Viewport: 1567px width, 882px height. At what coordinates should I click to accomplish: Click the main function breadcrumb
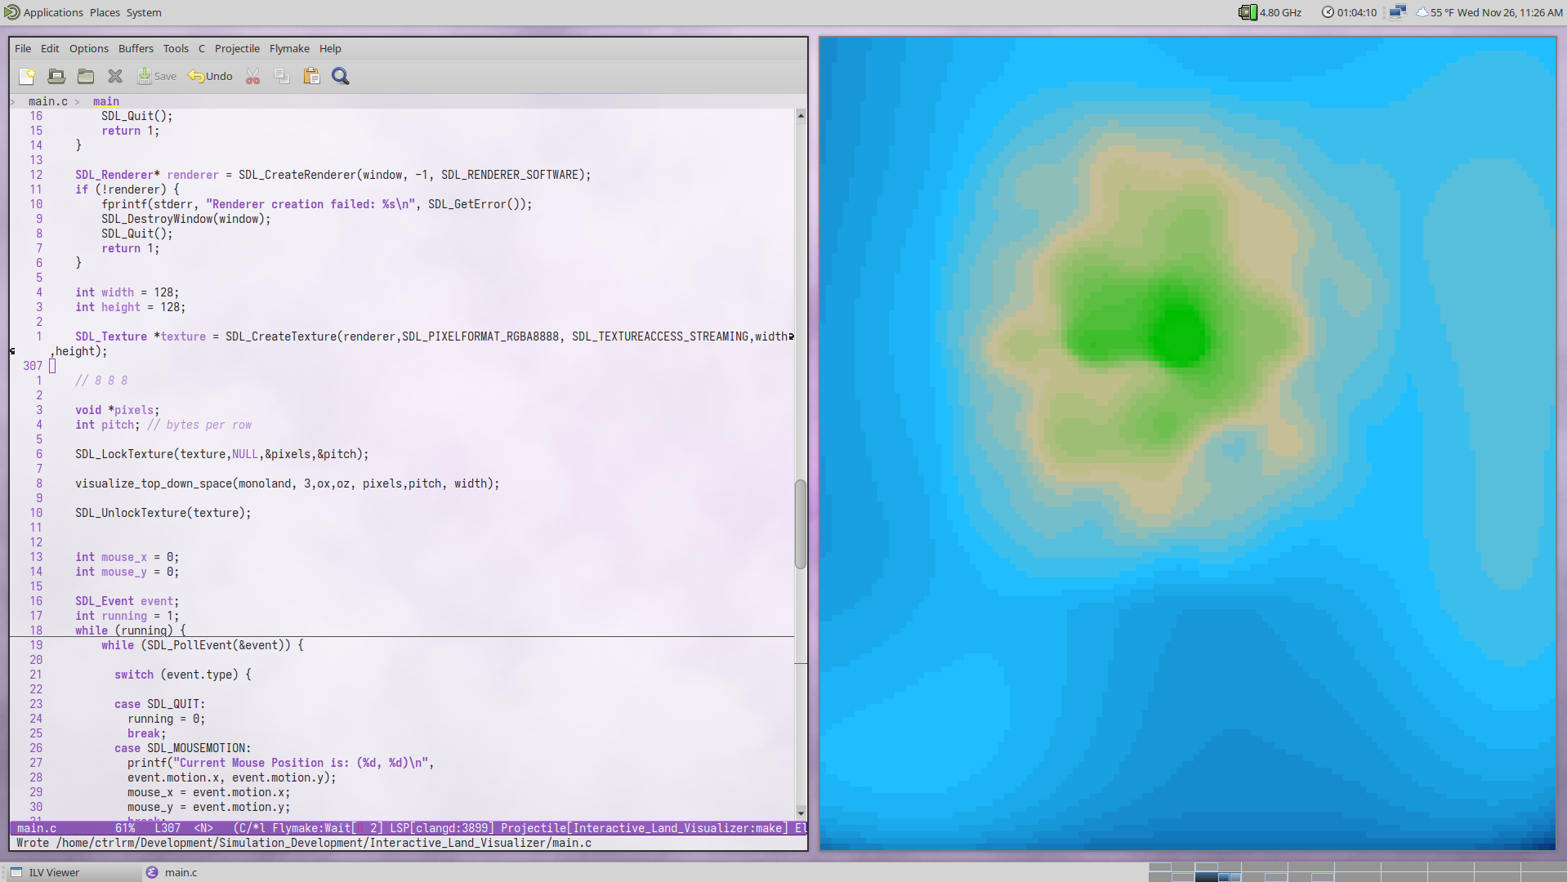pyautogui.click(x=106, y=101)
